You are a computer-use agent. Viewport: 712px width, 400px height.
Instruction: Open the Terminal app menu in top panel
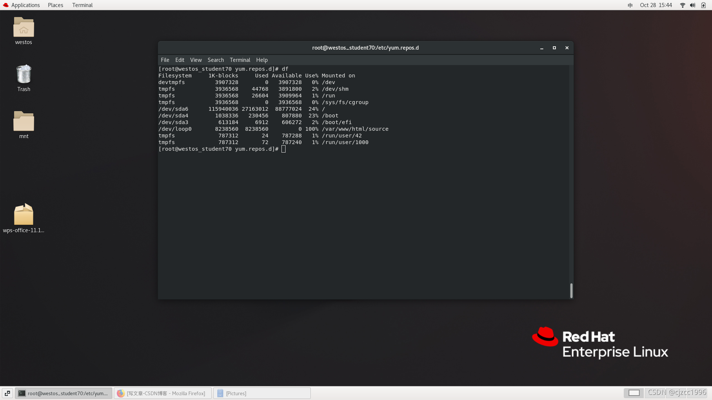click(82, 5)
